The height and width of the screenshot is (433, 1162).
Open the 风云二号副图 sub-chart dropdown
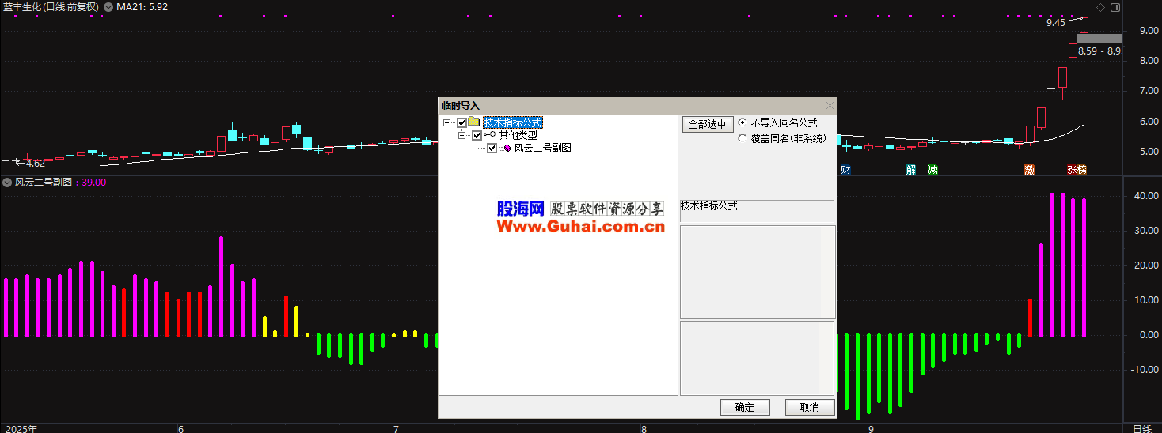(7, 182)
